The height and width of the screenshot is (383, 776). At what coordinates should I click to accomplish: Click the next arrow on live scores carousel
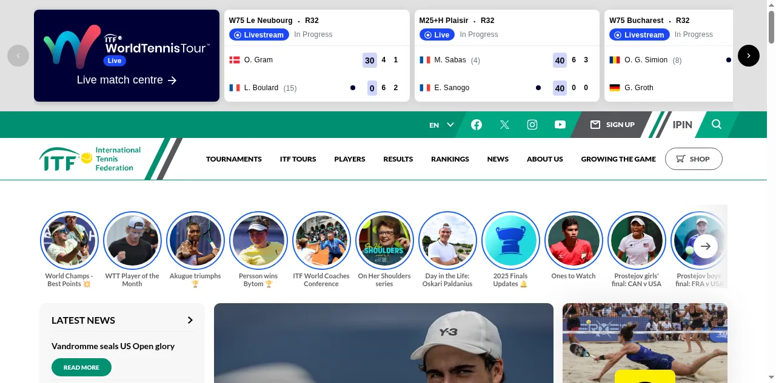click(749, 56)
